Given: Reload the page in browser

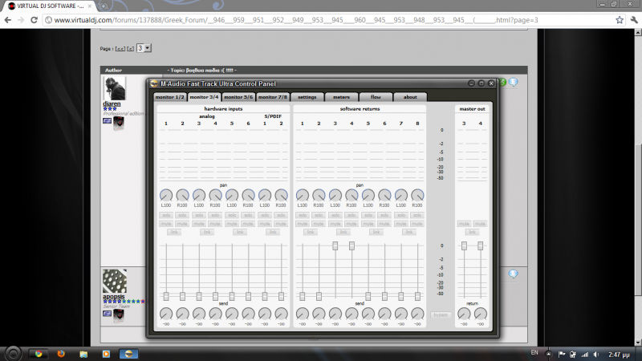Looking at the screenshot, I should [34, 20].
